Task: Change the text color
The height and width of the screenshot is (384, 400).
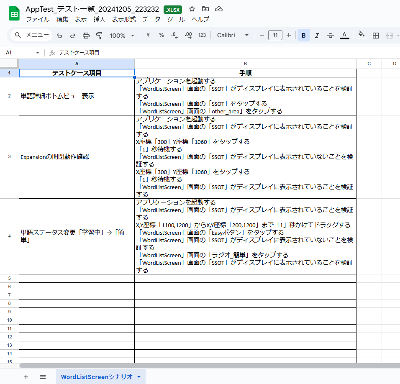Action: (344, 35)
